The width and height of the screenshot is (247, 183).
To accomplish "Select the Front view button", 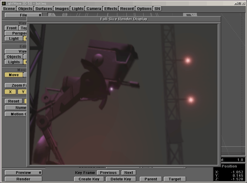I will [12, 28].
